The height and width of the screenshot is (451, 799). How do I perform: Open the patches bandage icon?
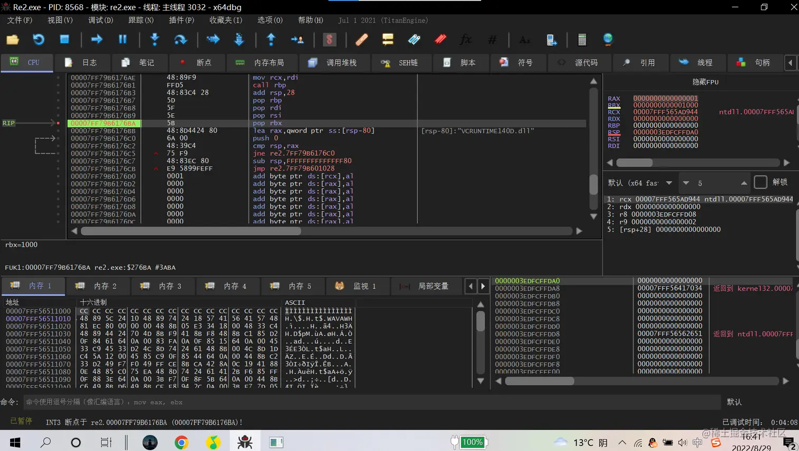pyautogui.click(x=361, y=40)
